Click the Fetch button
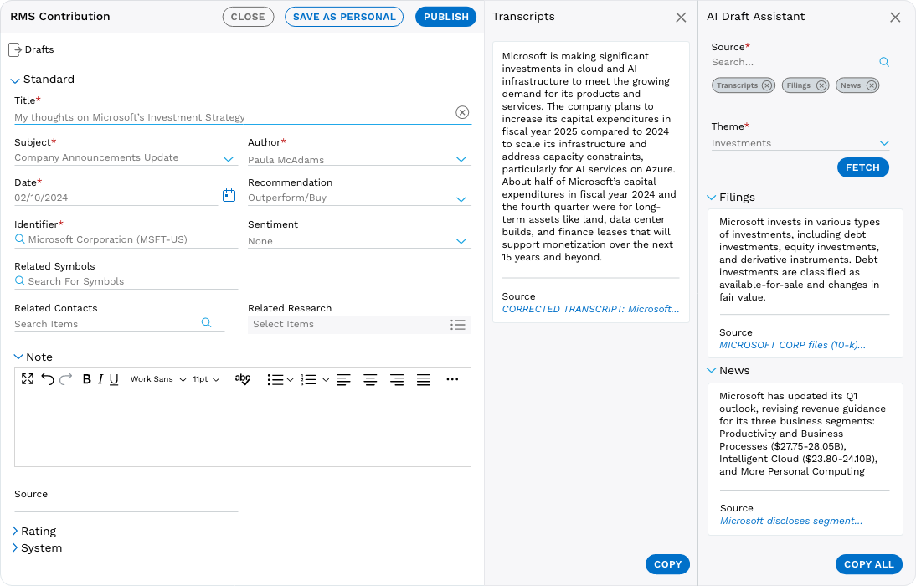 (862, 167)
